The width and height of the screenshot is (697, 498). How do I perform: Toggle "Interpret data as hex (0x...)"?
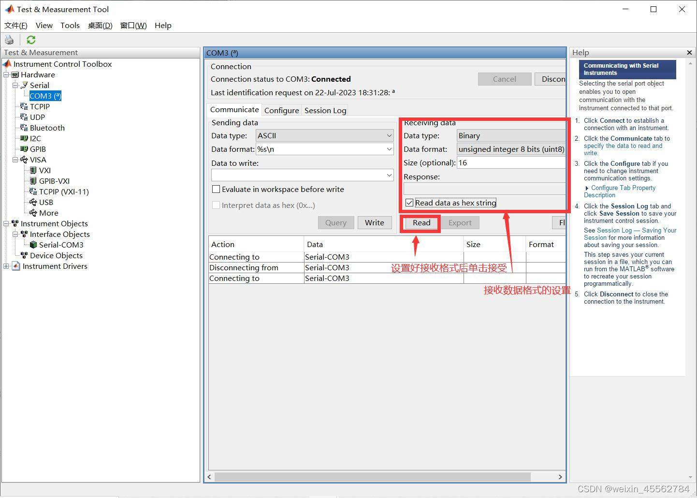pyautogui.click(x=216, y=205)
